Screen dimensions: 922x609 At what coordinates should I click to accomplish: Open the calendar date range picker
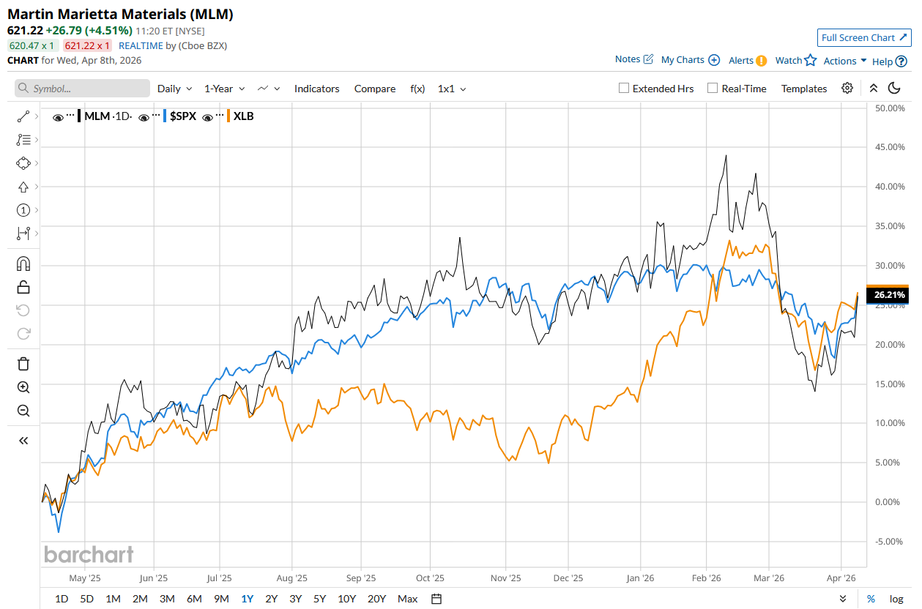click(436, 599)
